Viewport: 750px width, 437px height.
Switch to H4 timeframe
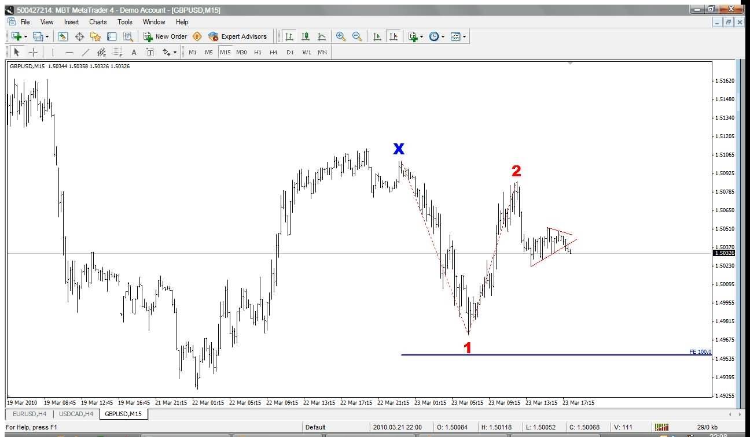tap(274, 52)
